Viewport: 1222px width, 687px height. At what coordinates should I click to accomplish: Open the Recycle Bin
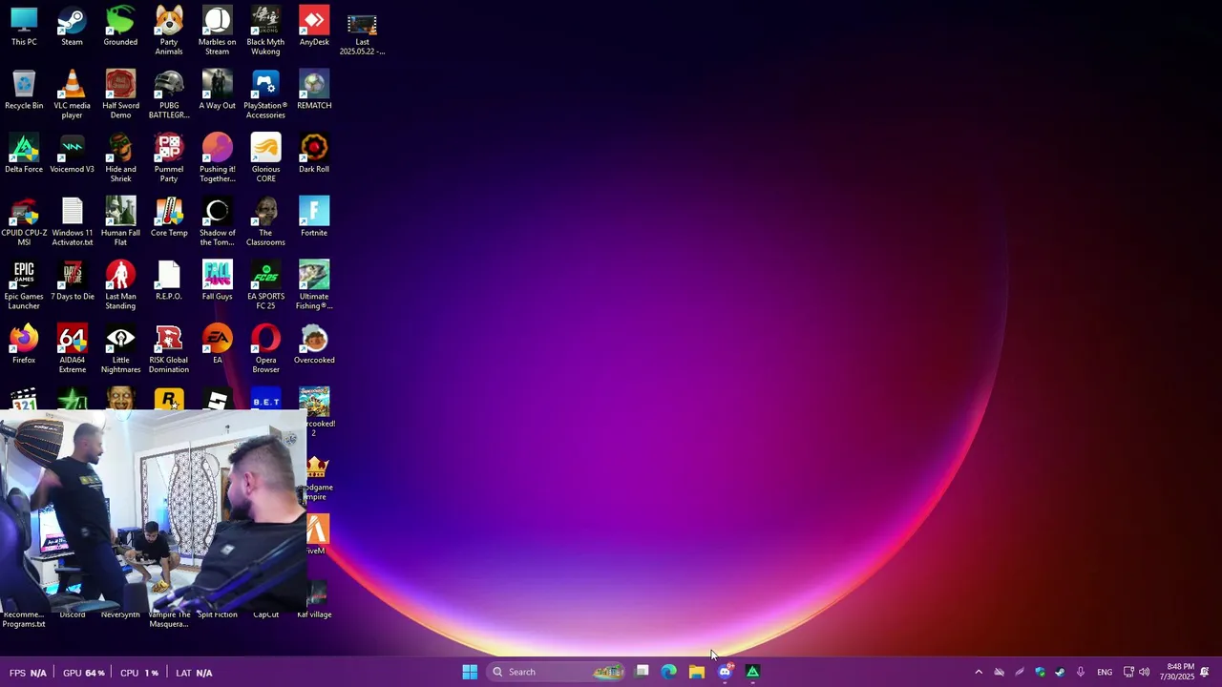(24, 91)
